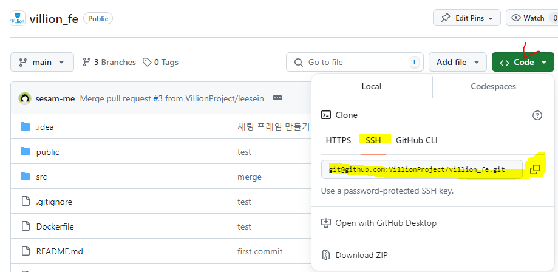Click the public folder icon
Screen dimensions: 558x272
(x=26, y=151)
